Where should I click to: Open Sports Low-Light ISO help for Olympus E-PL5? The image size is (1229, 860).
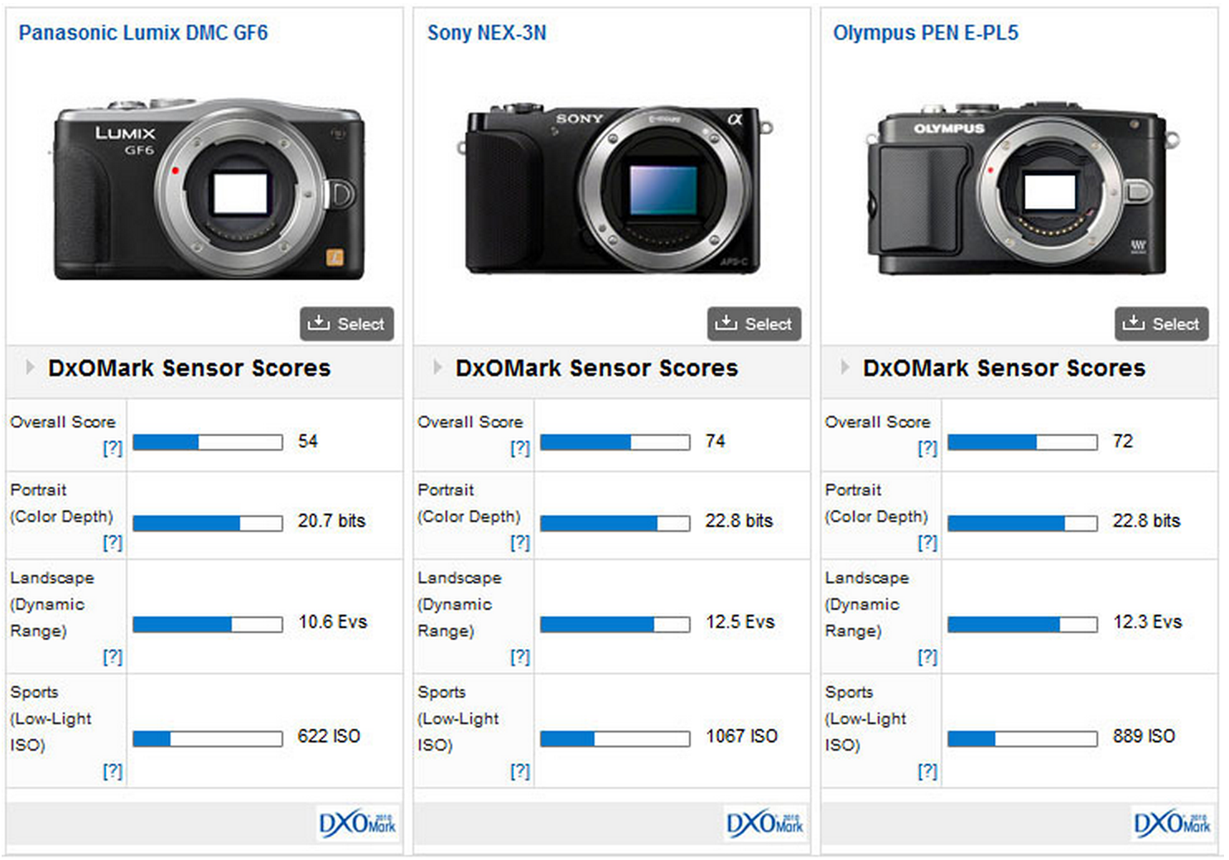click(928, 771)
